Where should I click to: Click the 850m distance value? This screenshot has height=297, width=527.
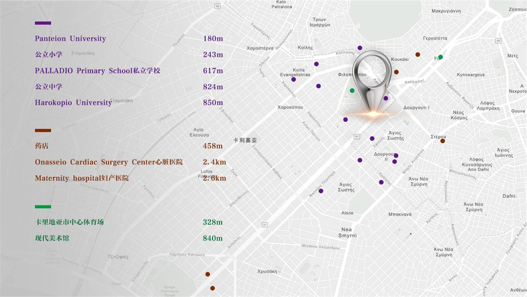213,103
